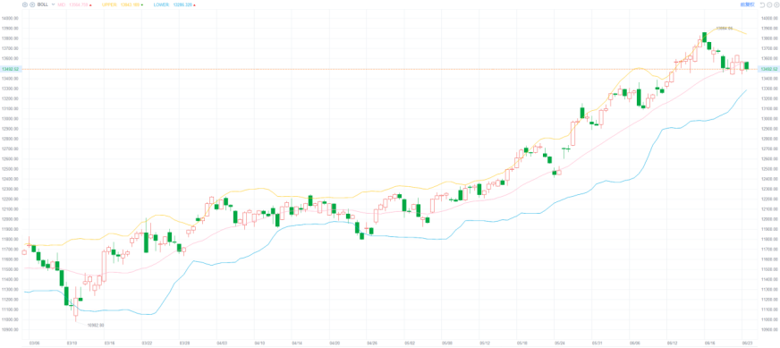Click the 14000.00 label on left price axis

tap(10, 19)
